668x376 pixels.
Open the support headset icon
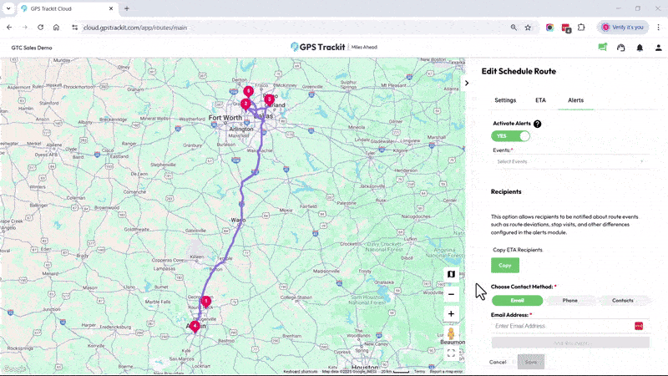[621, 48]
